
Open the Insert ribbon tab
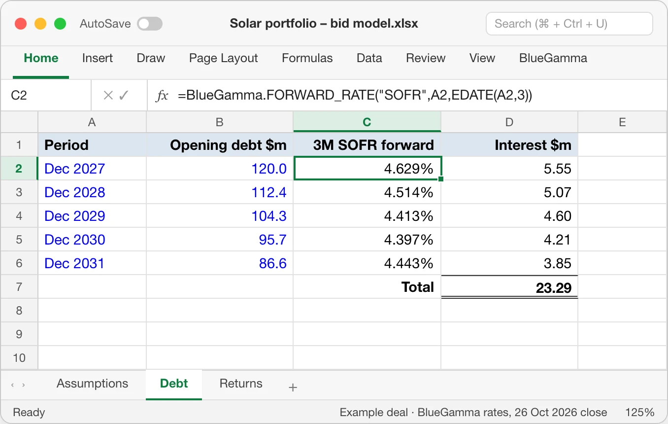(98, 58)
